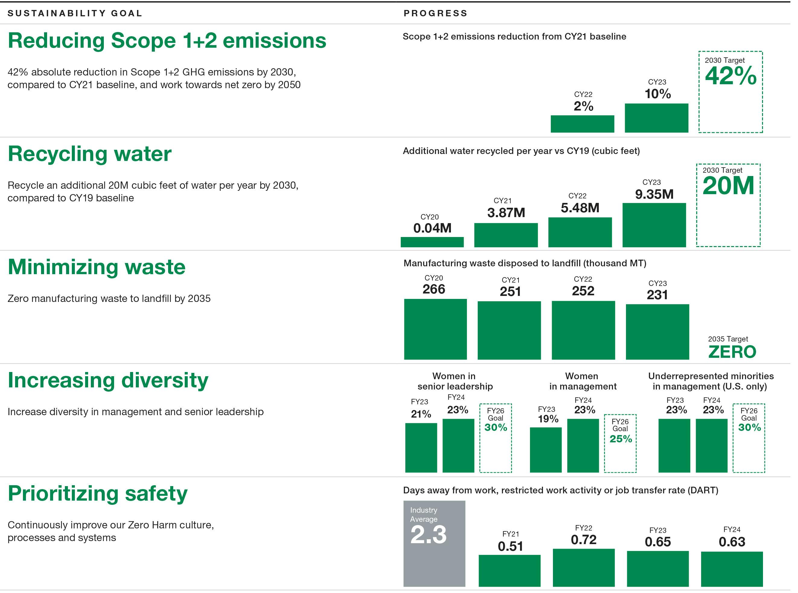
Task: Click FY23 23% underrepresented minorities bar
Action: pyautogui.click(x=674, y=445)
